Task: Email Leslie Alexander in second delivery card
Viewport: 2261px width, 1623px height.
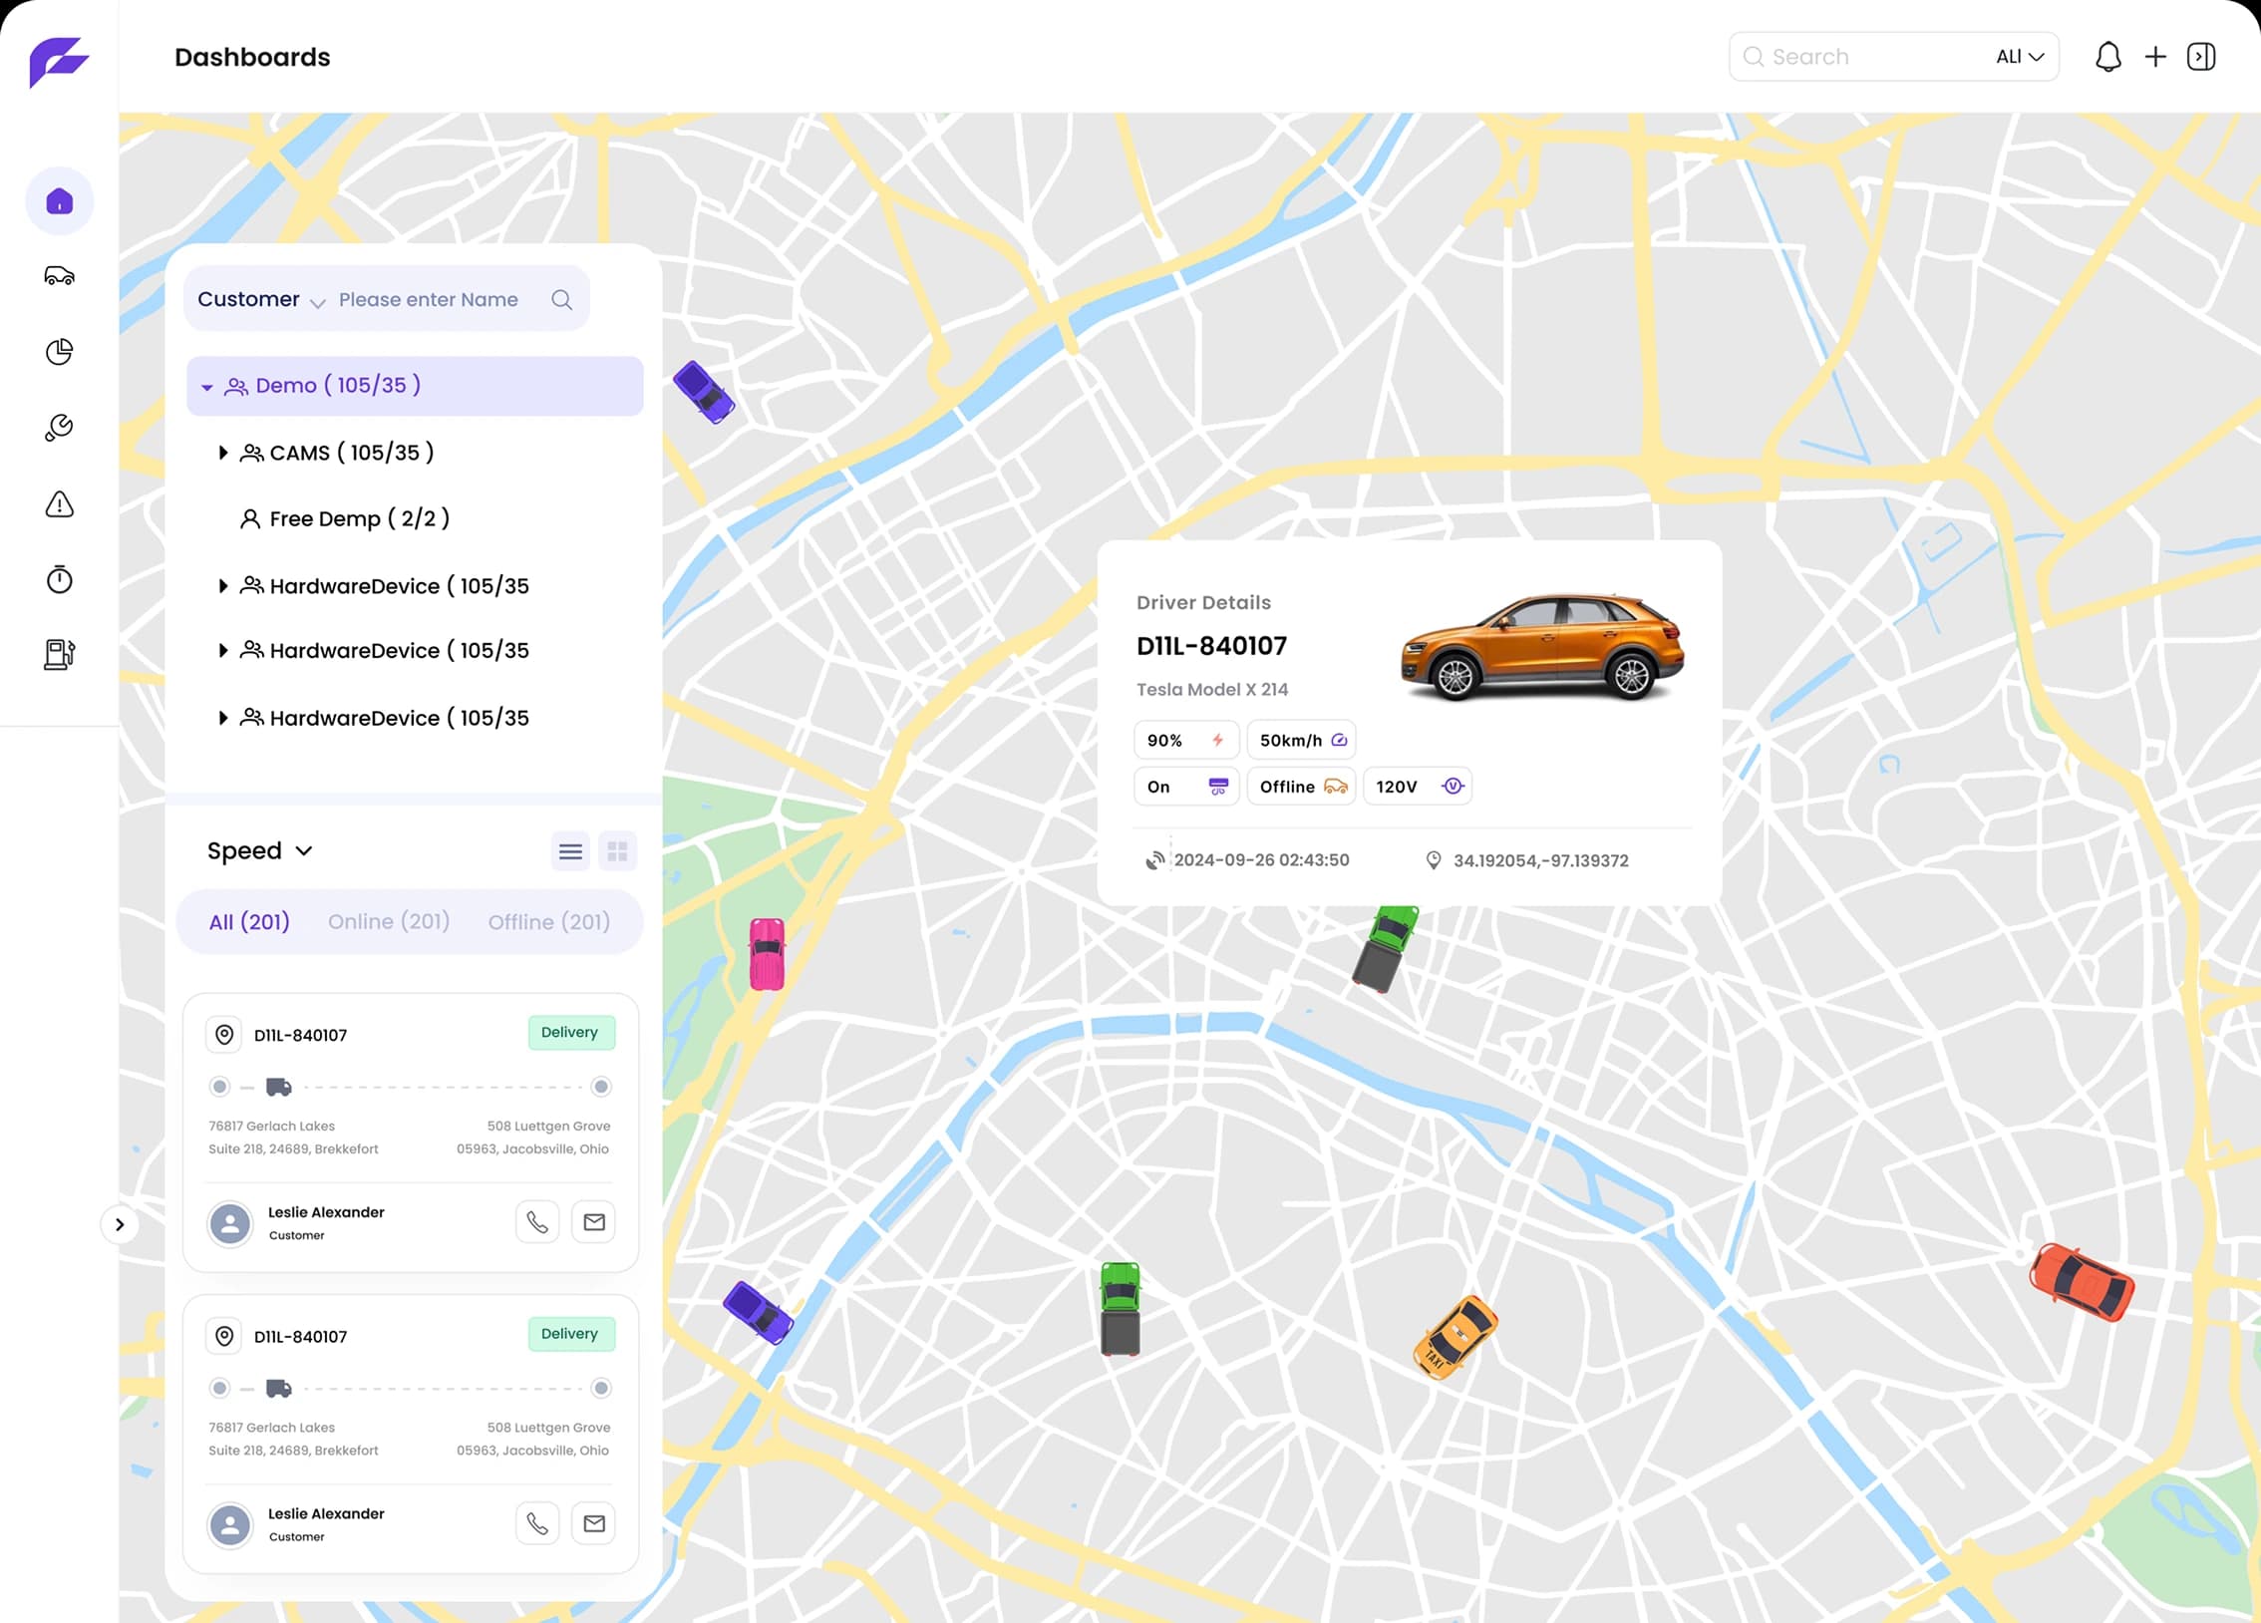Action: point(594,1523)
